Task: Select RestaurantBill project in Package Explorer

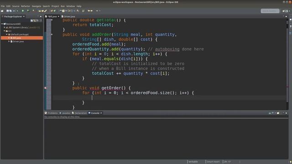Action: pyautogui.click(x=13, y=24)
